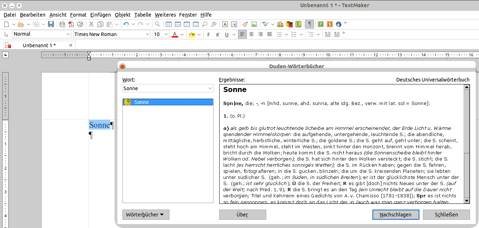Set justified text alignment
The image size is (479, 228).
269,34
